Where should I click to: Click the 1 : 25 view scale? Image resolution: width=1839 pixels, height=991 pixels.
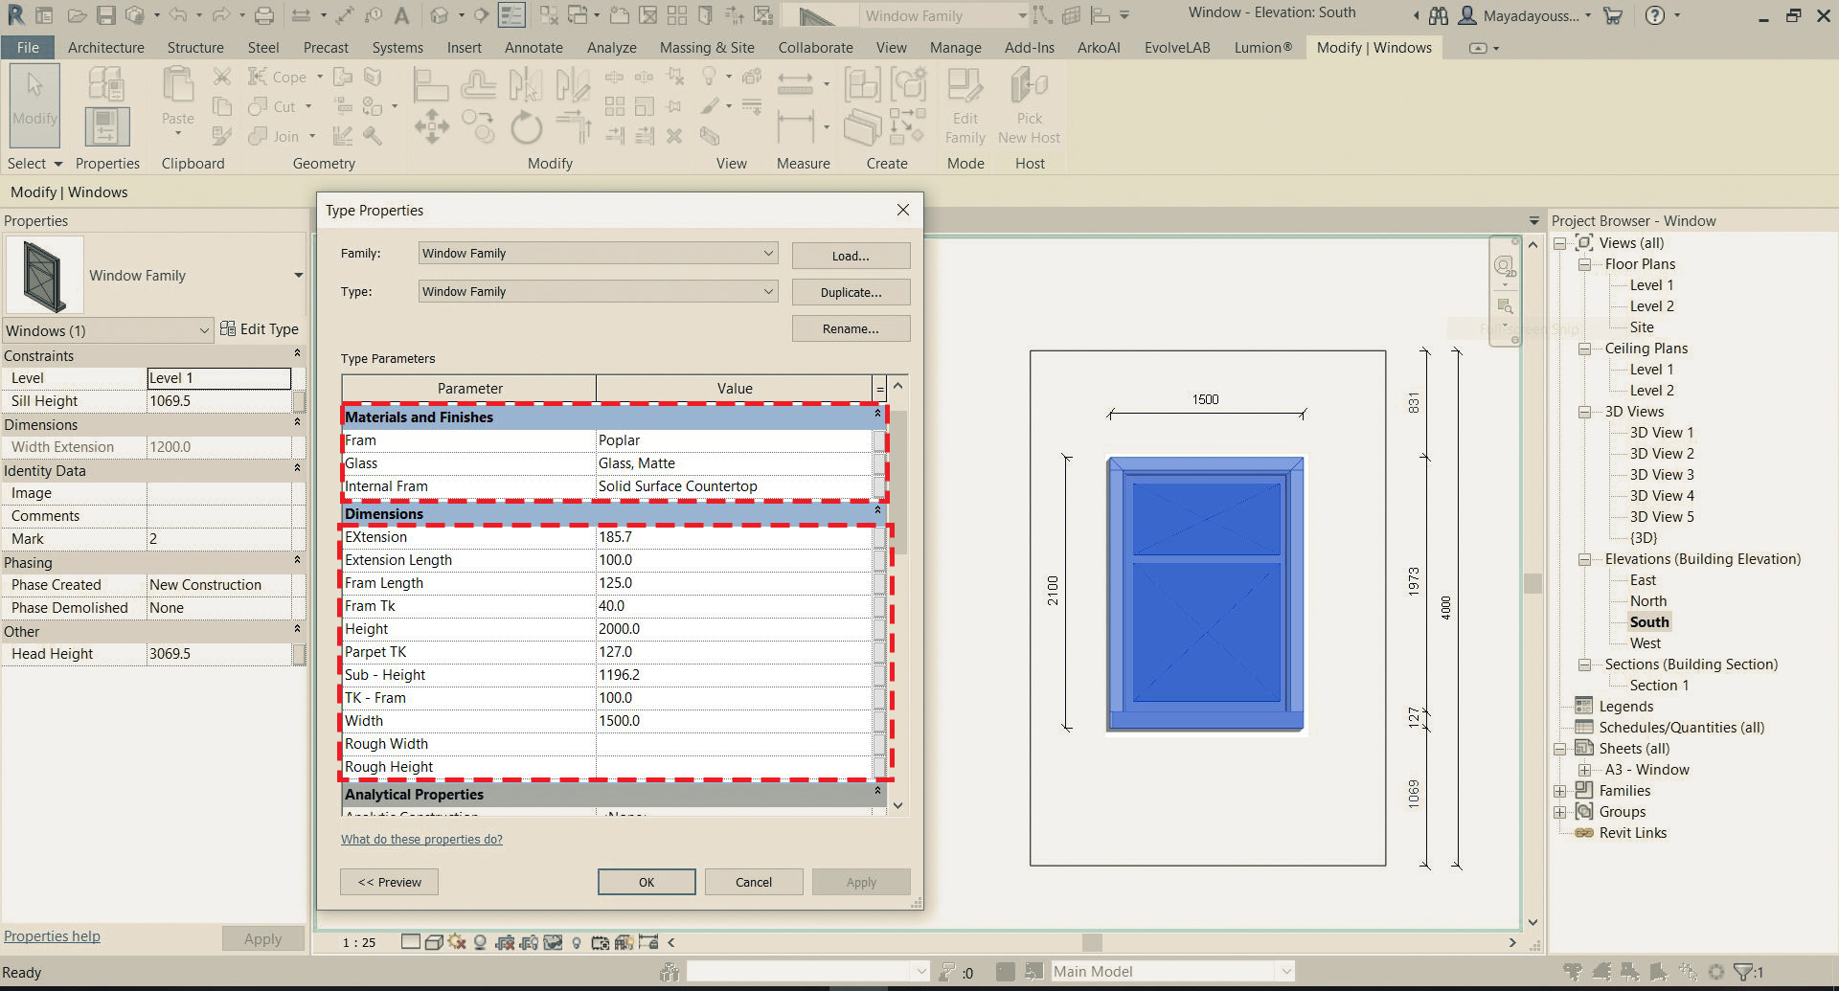click(x=359, y=942)
